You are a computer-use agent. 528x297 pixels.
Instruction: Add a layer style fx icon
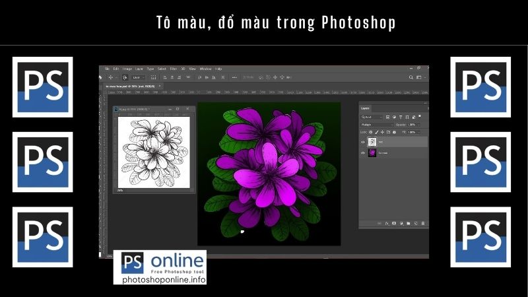click(387, 223)
